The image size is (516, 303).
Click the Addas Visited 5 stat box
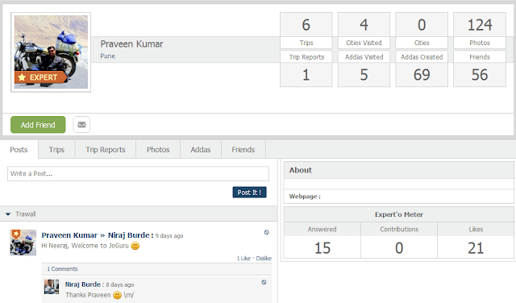[364, 68]
